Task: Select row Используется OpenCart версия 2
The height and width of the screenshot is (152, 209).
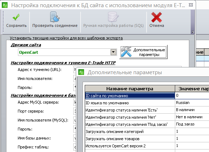Action: [130, 146]
